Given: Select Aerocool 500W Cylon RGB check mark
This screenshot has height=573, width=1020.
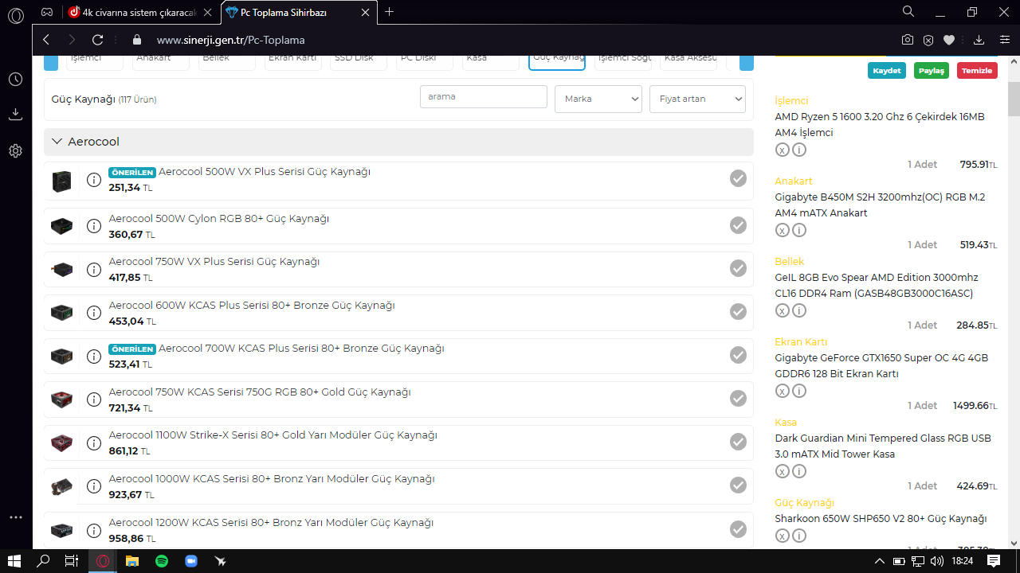Looking at the screenshot, I should point(738,225).
